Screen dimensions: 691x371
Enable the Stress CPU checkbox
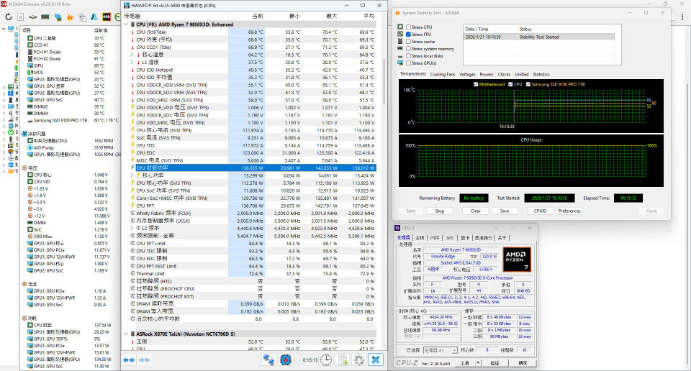point(409,27)
